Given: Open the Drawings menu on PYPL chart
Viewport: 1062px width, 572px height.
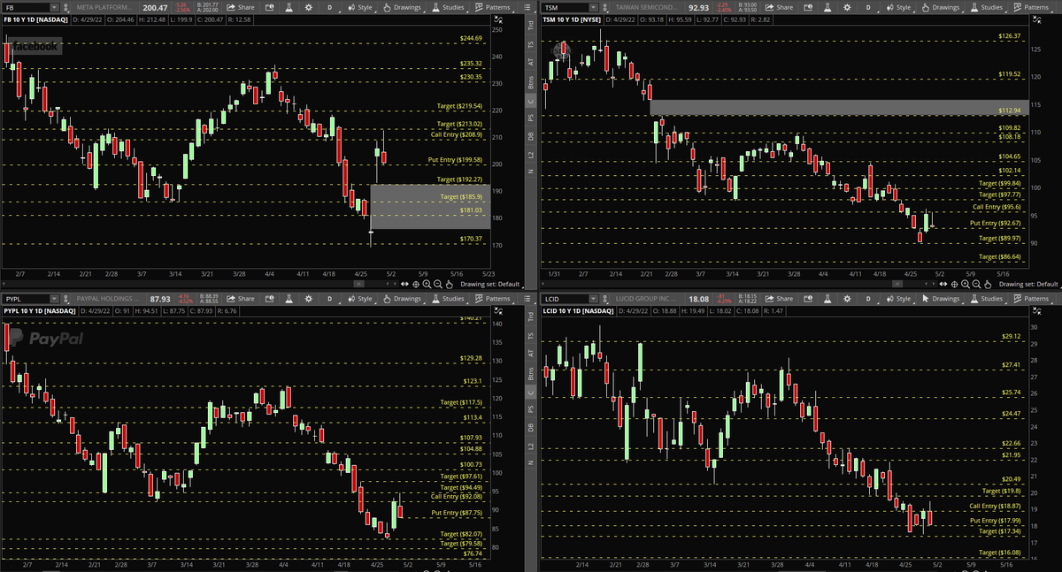Looking at the screenshot, I should point(402,299).
